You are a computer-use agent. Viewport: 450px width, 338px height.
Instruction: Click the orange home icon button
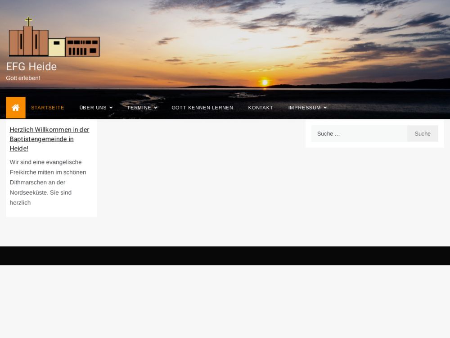coord(16,108)
